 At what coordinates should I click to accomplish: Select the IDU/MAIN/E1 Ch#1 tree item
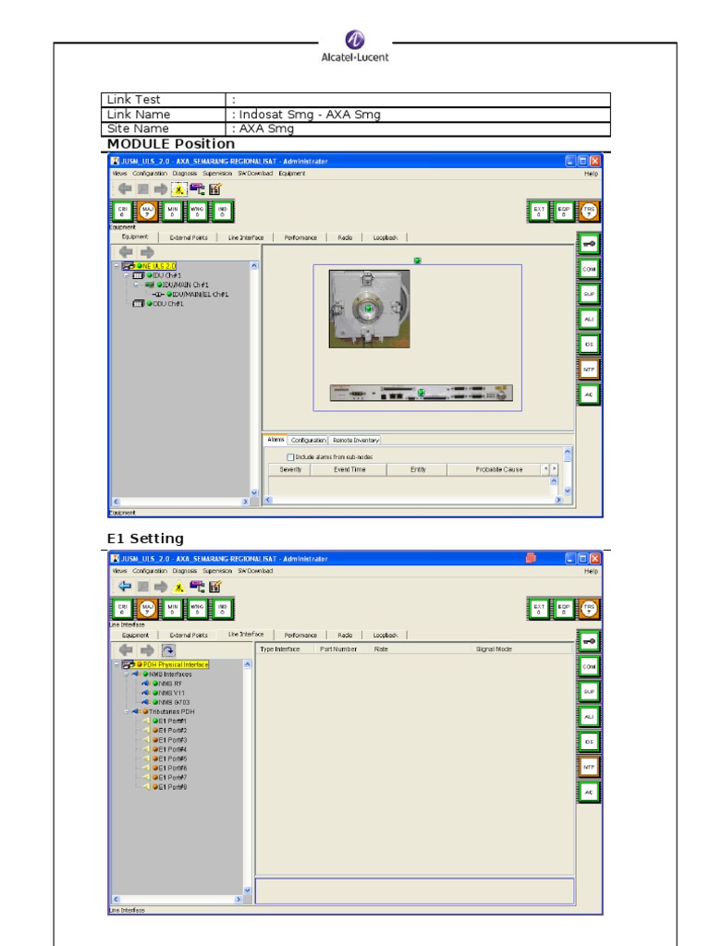(200, 295)
